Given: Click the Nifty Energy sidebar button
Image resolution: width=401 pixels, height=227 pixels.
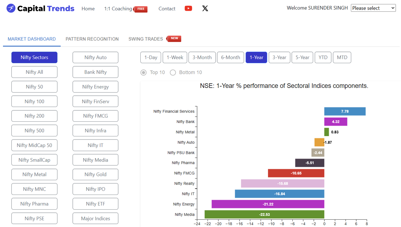Looking at the screenshot, I should (96, 87).
